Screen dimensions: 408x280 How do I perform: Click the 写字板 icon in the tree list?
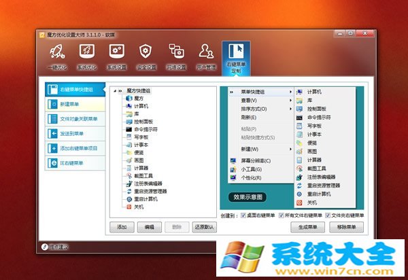[129, 137]
